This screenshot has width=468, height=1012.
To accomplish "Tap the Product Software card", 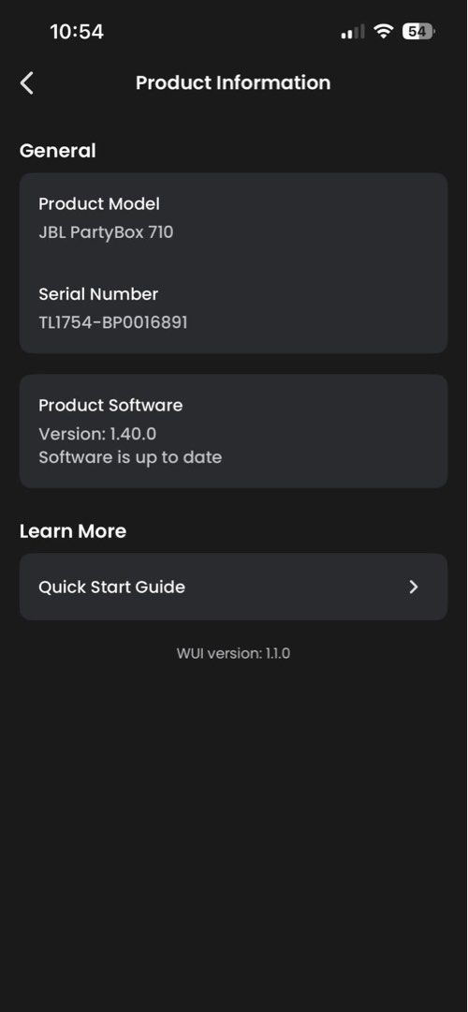I will coord(233,431).
